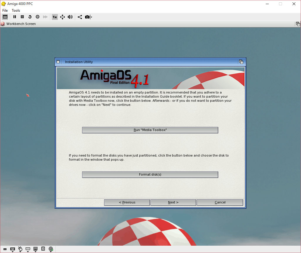Image resolution: width=301 pixels, height=253 pixels.
Task: Open the CD drive status icon
Action: 51,249
